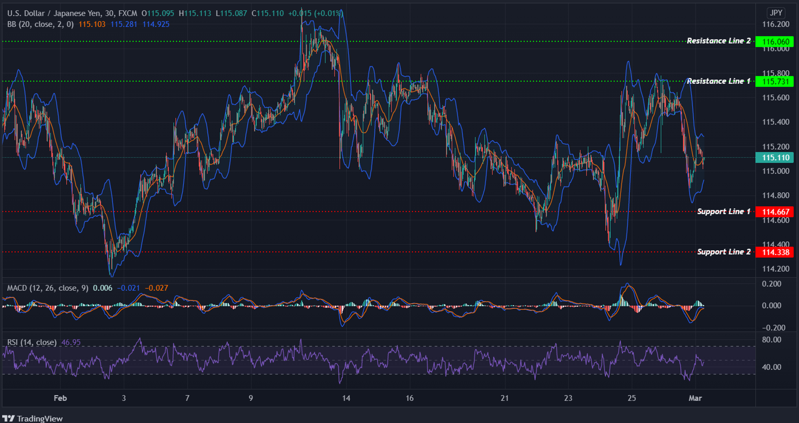Screen dimensions: 799x423
Task: Click the green 116.060 price tag
Action: pos(774,41)
